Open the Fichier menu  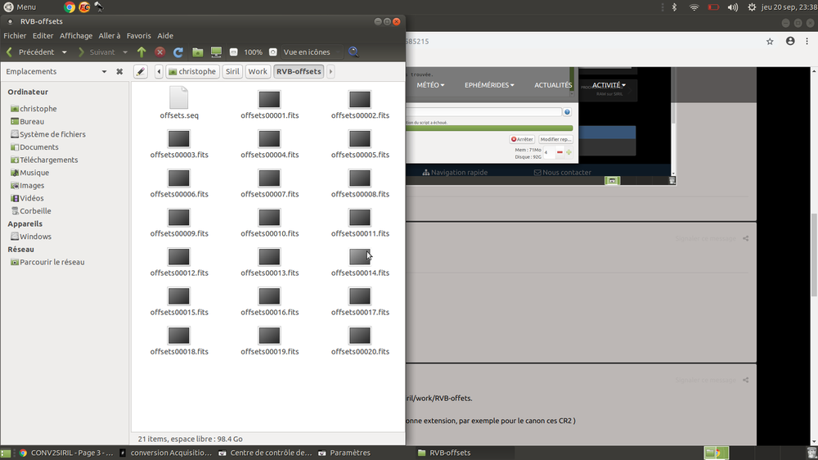coord(15,35)
